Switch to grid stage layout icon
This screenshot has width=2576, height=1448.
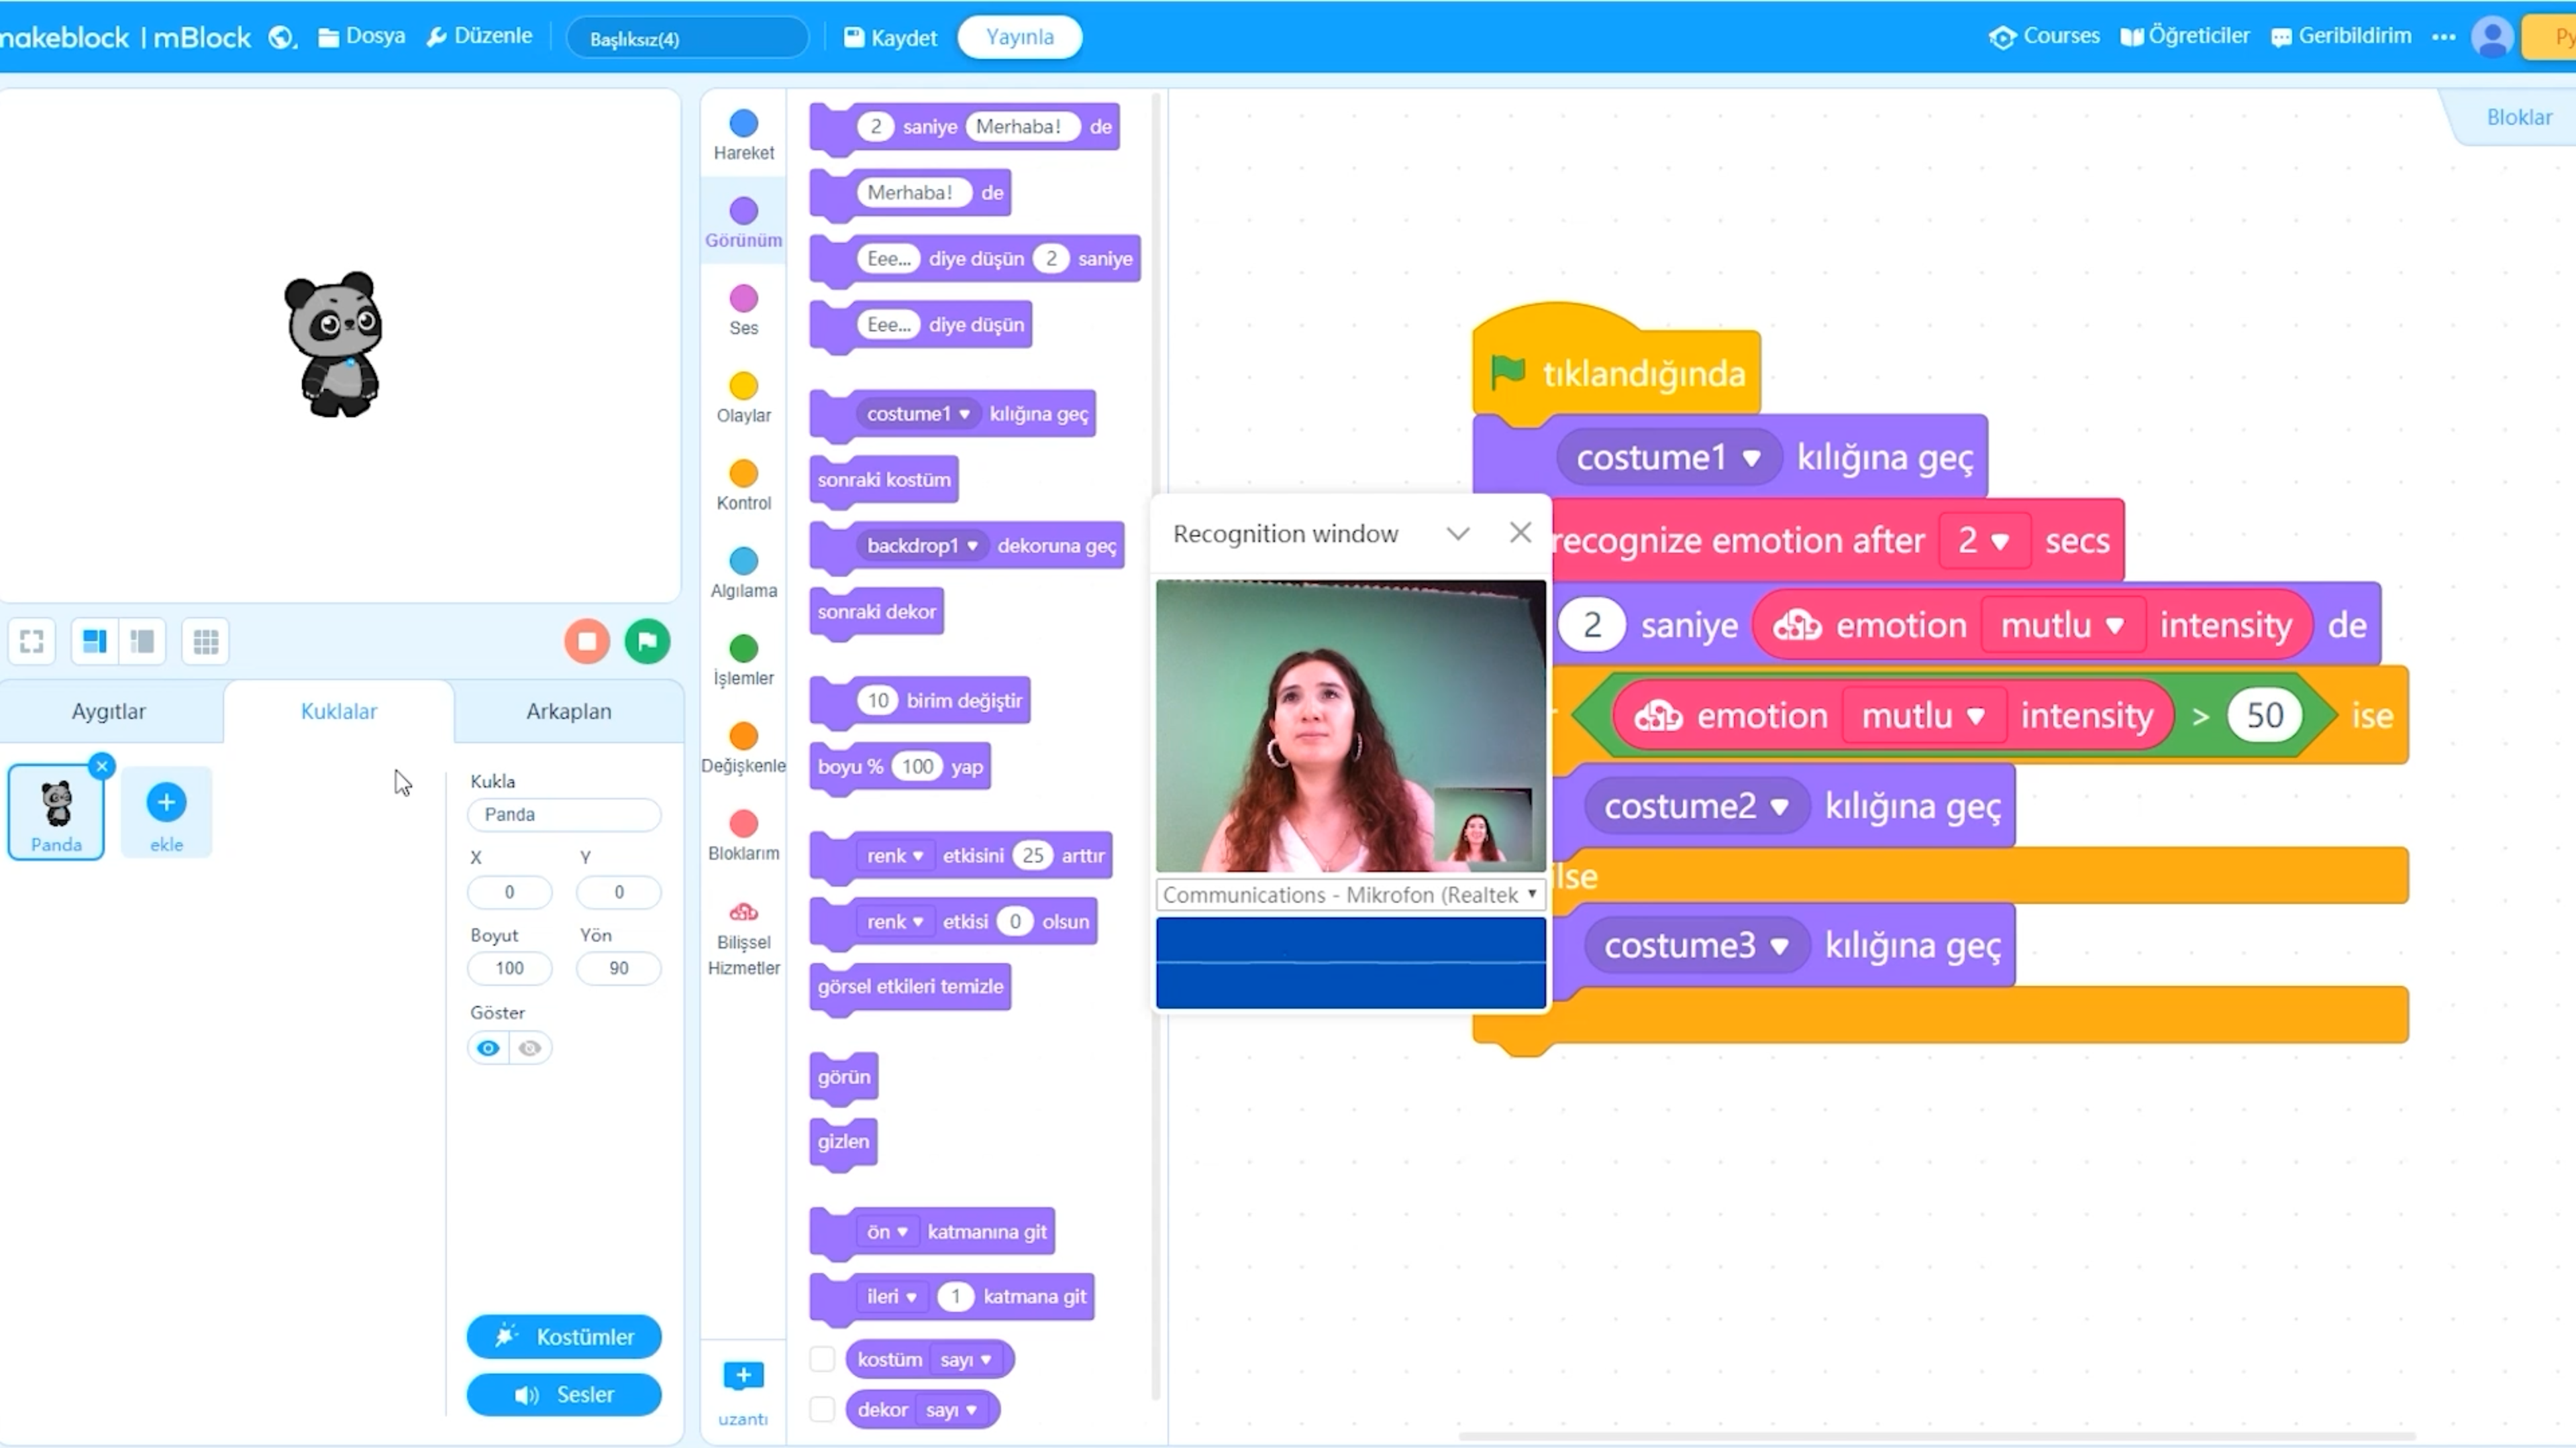tap(206, 641)
